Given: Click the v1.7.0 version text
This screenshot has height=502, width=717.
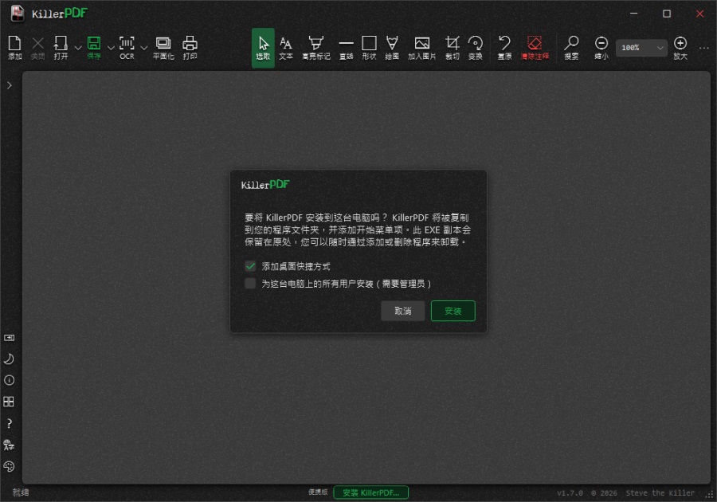Looking at the screenshot, I should 570,493.
